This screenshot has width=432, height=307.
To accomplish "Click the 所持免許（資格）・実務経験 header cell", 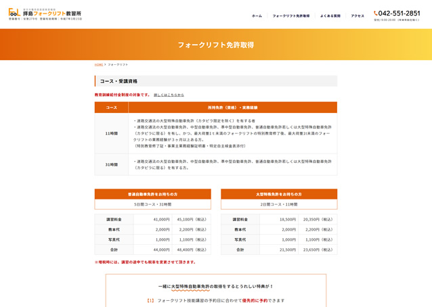I will tap(232, 108).
